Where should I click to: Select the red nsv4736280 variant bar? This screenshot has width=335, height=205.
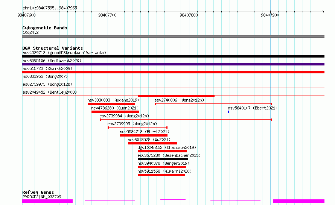pos(115,112)
